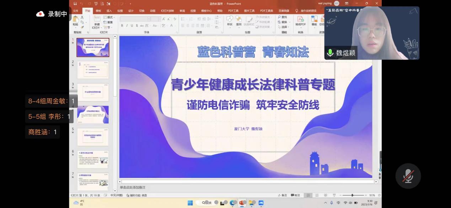Open PowerPoint from the Windows taskbar
This screenshot has width=451, height=208.
(x=242, y=203)
